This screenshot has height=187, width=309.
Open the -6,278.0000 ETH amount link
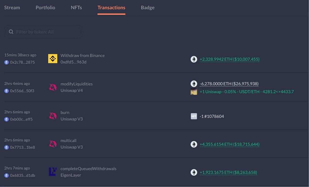[x=229, y=84]
